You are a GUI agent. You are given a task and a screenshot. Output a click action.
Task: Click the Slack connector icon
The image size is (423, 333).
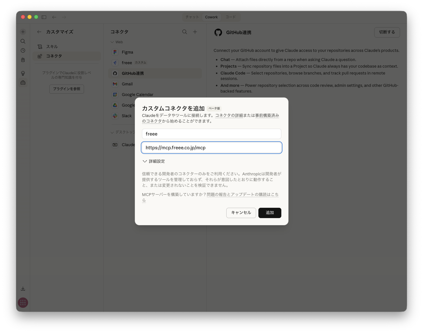(115, 116)
